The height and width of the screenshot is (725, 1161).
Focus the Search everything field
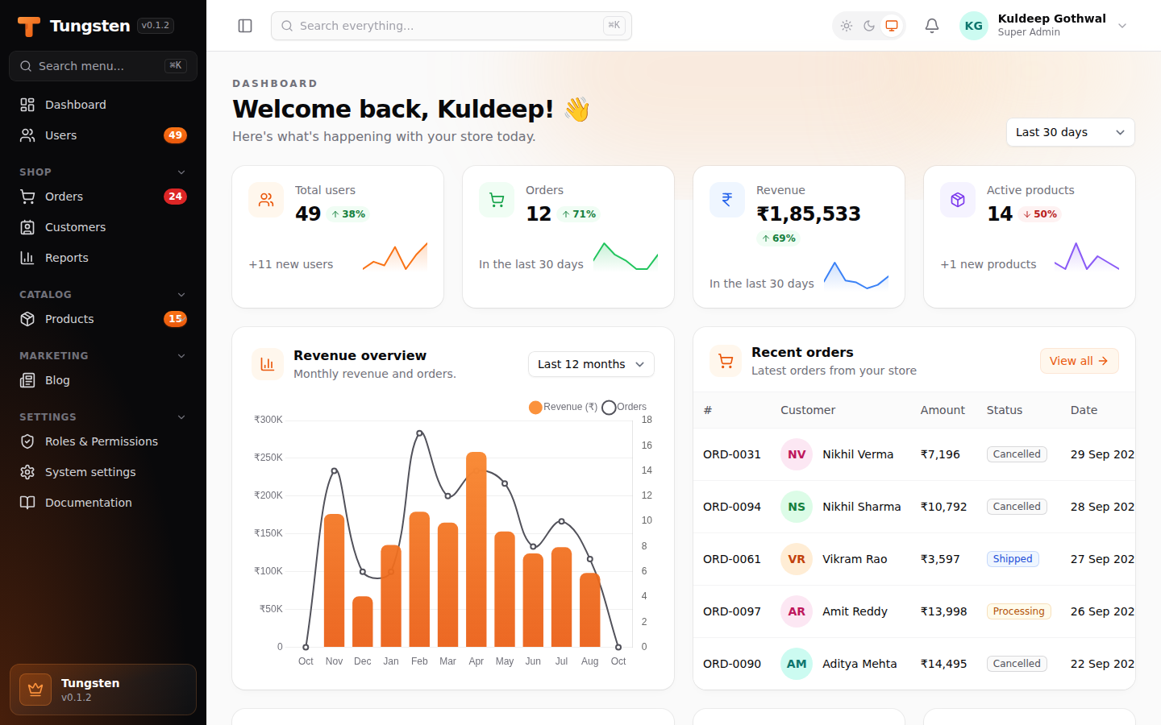coord(451,26)
